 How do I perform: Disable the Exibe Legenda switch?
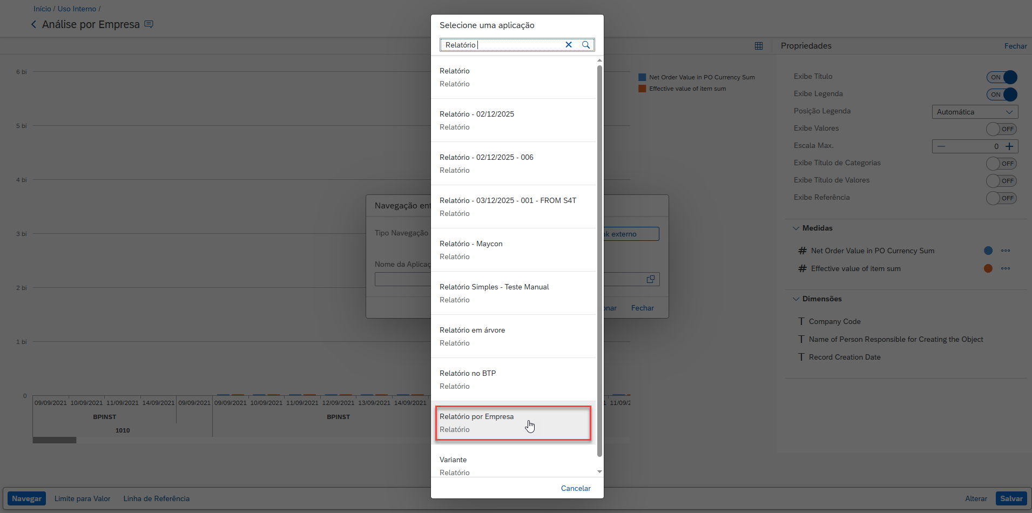click(x=1002, y=94)
